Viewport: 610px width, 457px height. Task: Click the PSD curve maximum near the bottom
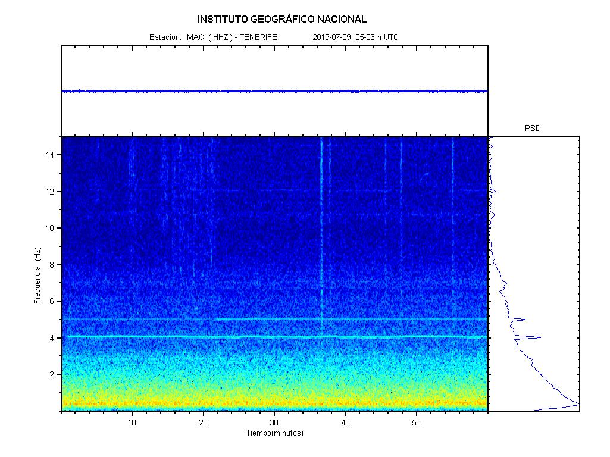(577, 405)
